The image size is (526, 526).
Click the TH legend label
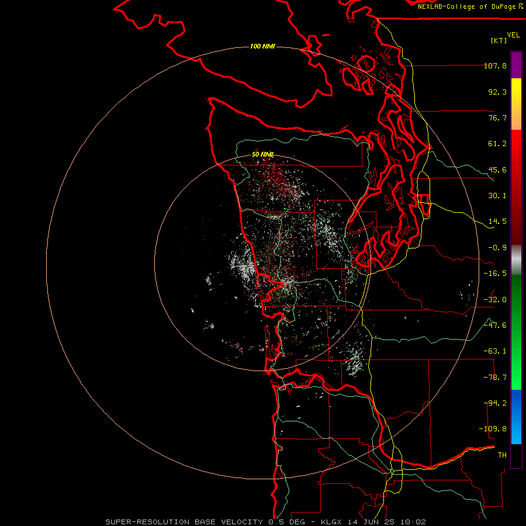coord(502,455)
